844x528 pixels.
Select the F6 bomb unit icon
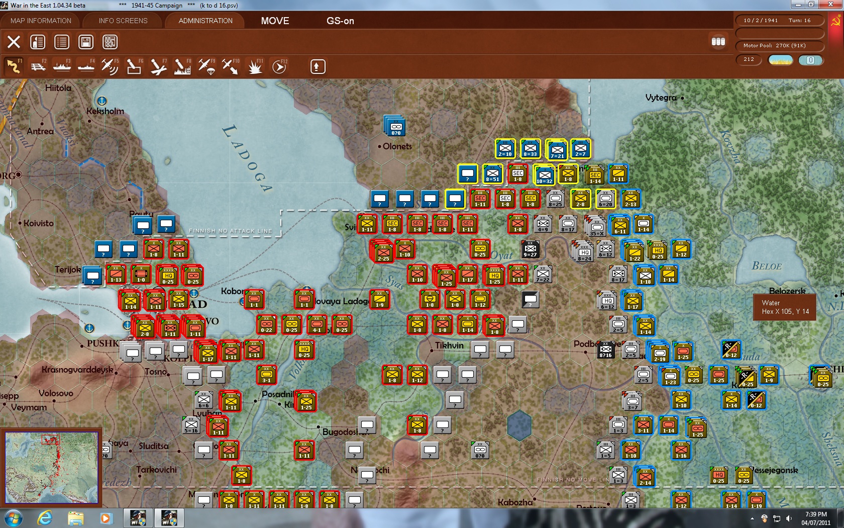point(134,66)
